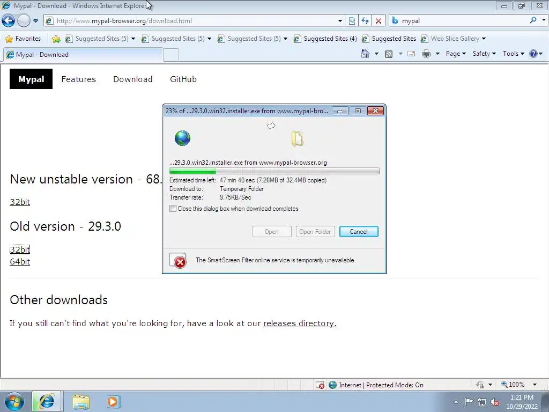549x412 pixels.
Task: Open the Favorites star button
Action: (23, 39)
